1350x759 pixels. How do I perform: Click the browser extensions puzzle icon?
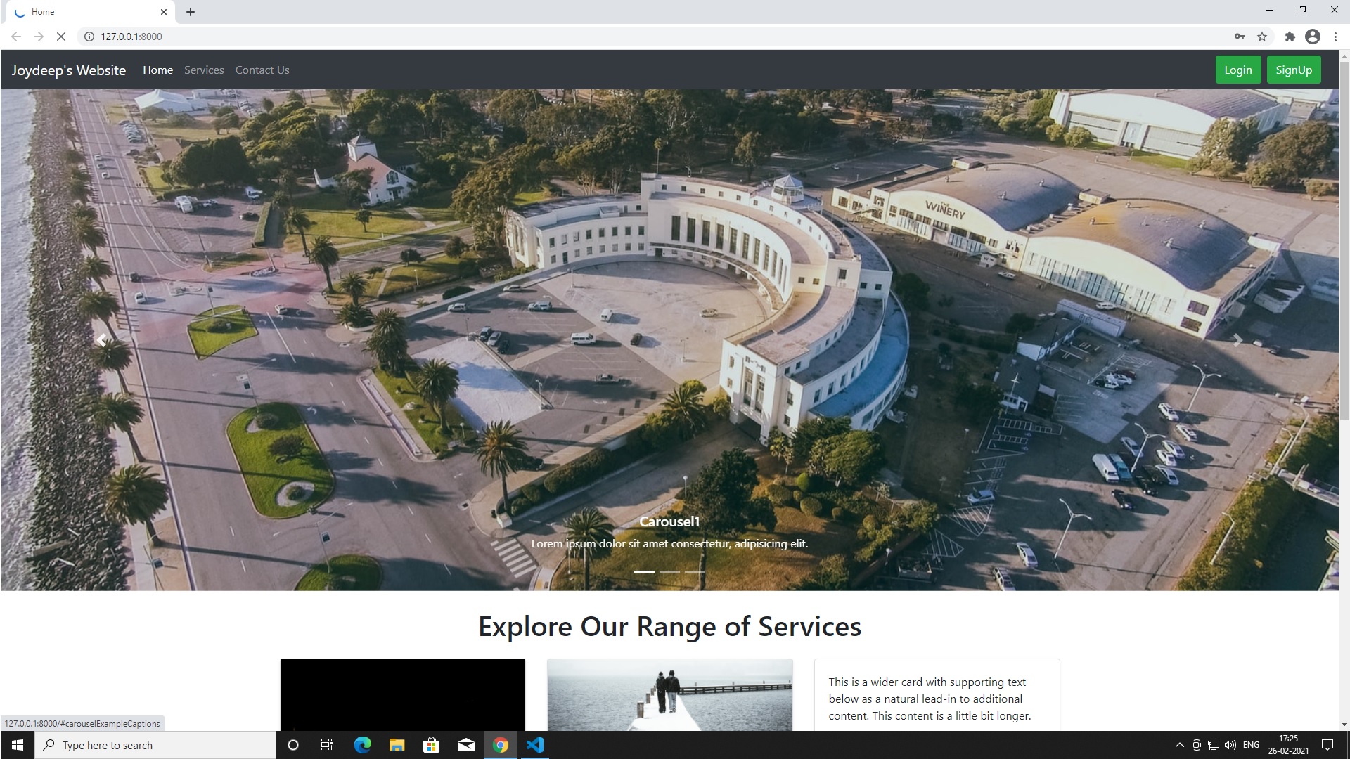tap(1290, 37)
